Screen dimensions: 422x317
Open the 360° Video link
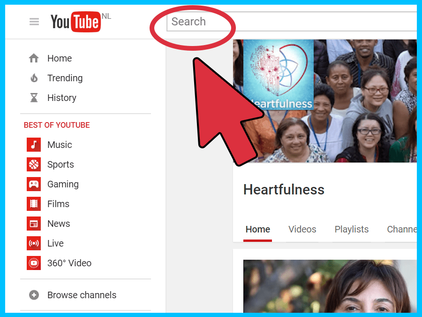tap(69, 263)
